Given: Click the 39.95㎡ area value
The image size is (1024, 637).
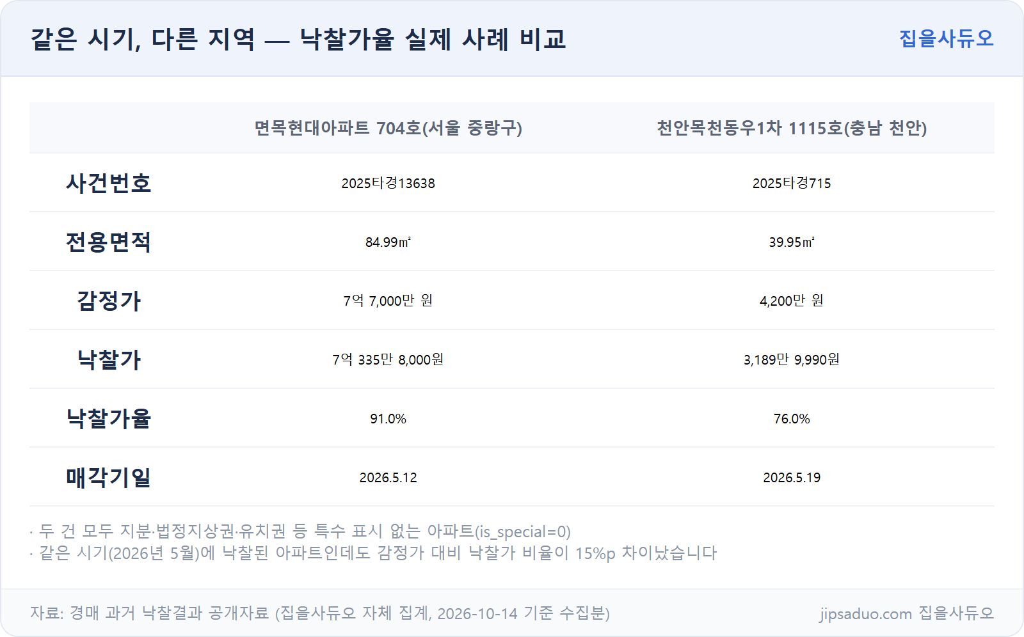Looking at the screenshot, I should (x=792, y=242).
